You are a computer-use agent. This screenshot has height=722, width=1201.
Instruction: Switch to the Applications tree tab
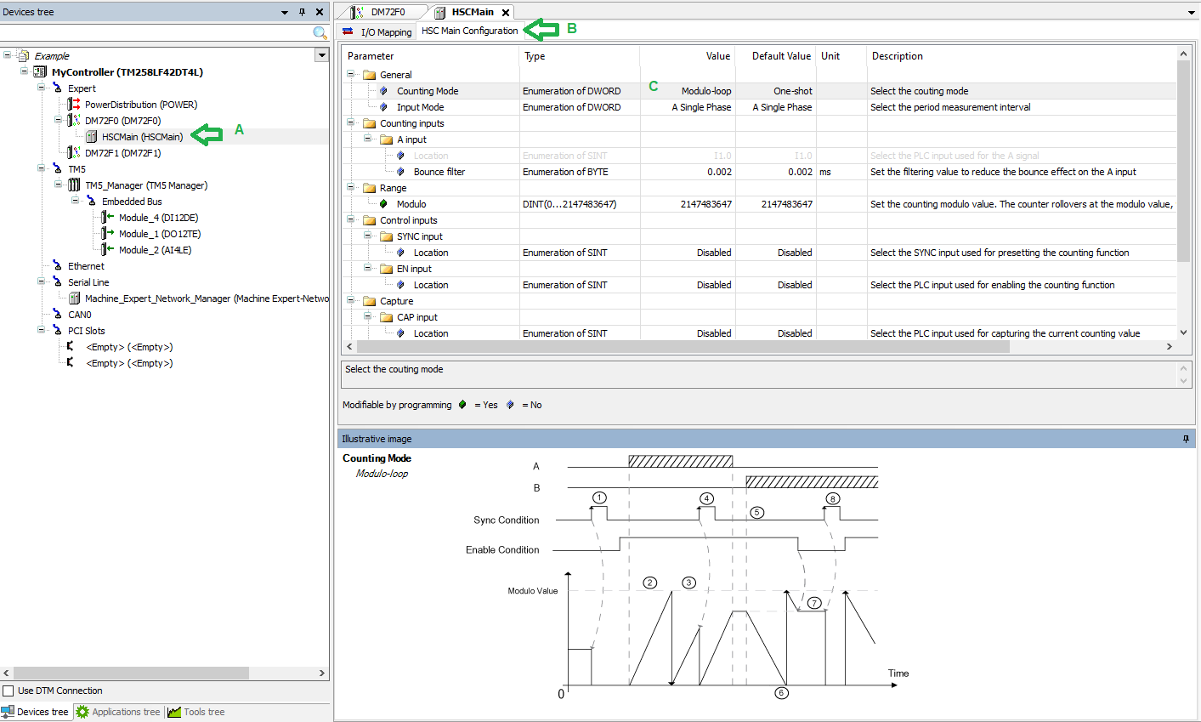point(118,712)
